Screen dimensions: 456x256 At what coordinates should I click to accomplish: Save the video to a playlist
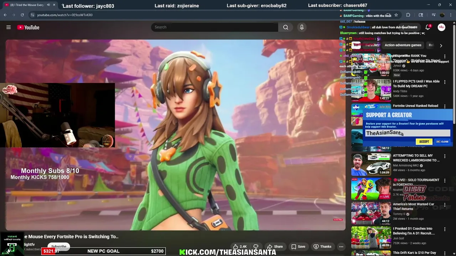pyautogui.click(x=298, y=246)
